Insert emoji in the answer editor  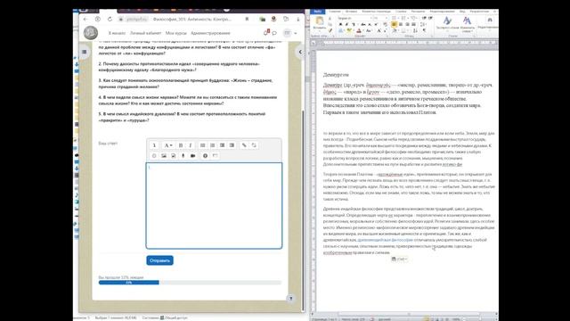(154, 156)
